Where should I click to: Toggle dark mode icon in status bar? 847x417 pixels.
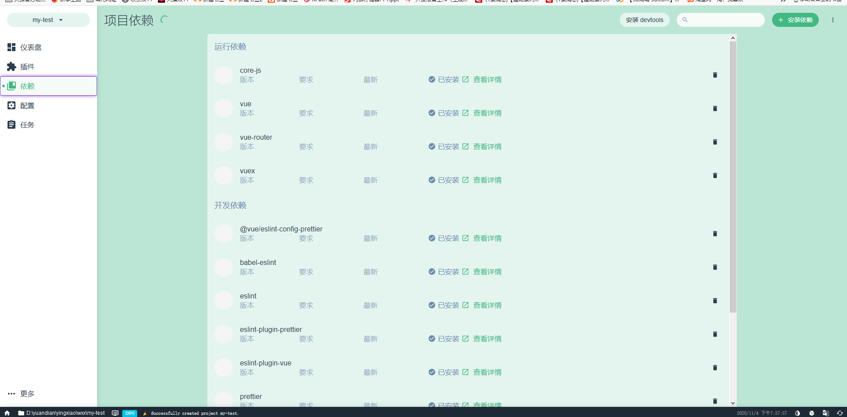click(x=798, y=413)
